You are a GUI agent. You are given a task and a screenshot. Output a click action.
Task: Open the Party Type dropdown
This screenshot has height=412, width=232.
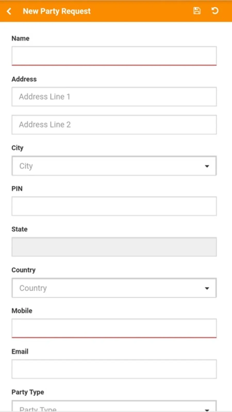[x=114, y=407]
